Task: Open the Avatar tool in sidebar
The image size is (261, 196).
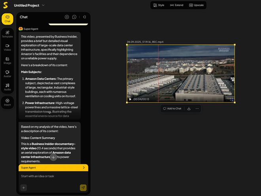Action: 7,73
